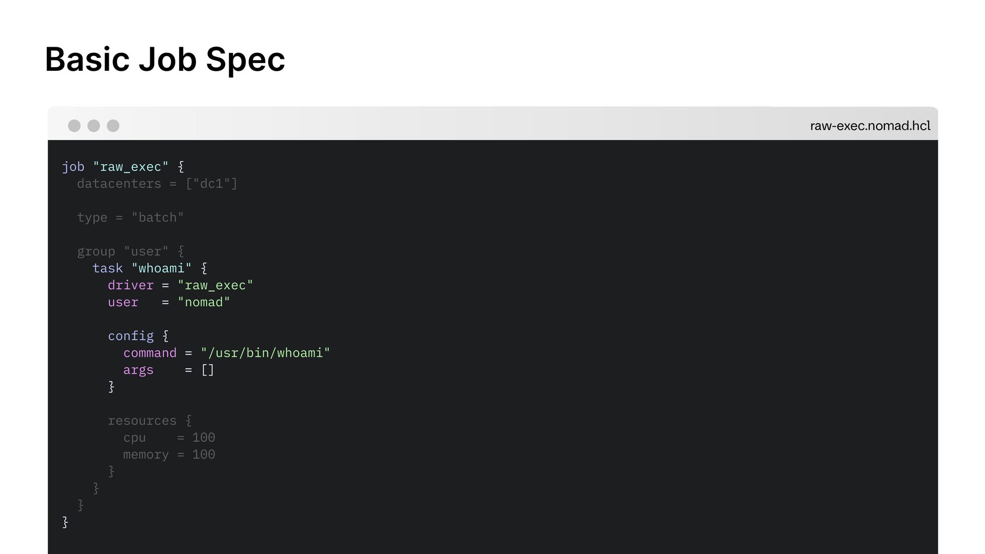Click the rightmost gray window dot
985x554 pixels.
[x=113, y=126]
